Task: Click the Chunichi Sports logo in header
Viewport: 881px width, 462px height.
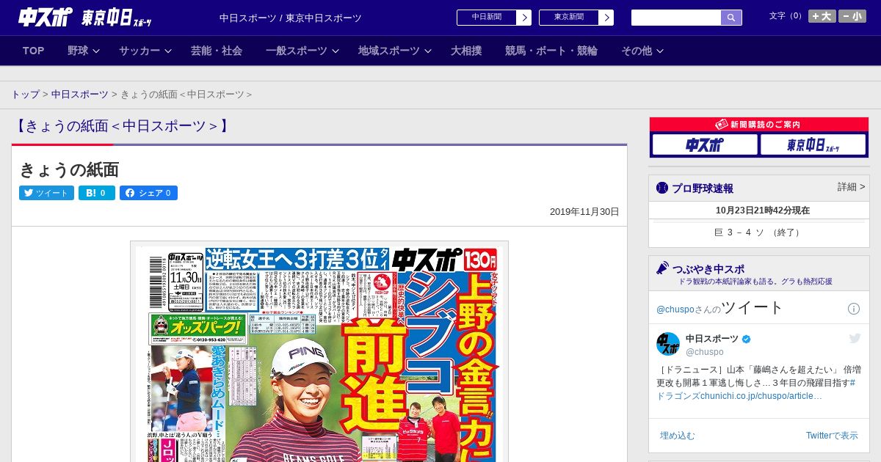Action: [x=46, y=17]
